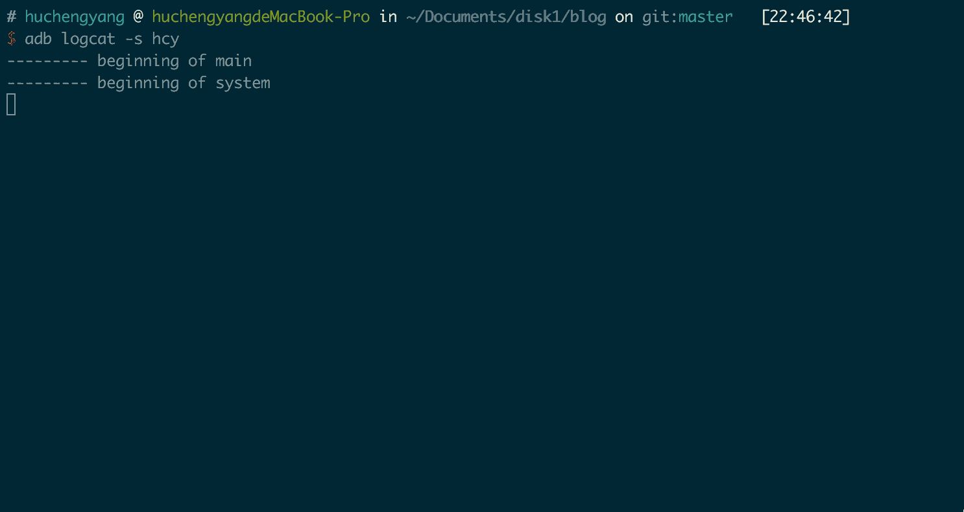The width and height of the screenshot is (964, 512).
Task: Click the hollow terminal cursor block
Action: pyautogui.click(x=11, y=104)
